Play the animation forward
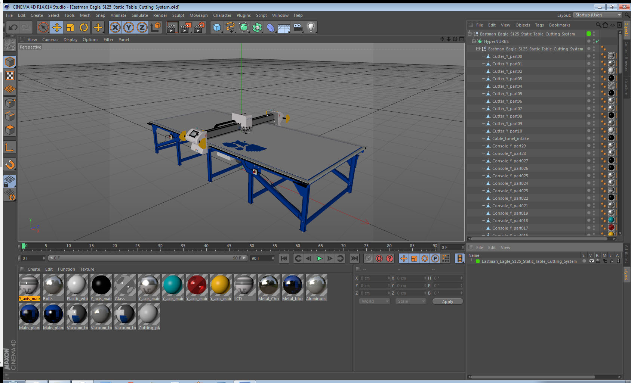This screenshot has width=631, height=383. (319, 258)
